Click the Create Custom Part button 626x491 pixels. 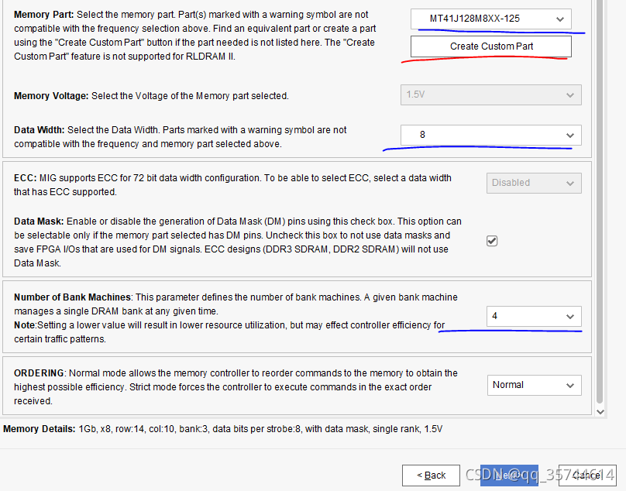point(491,46)
